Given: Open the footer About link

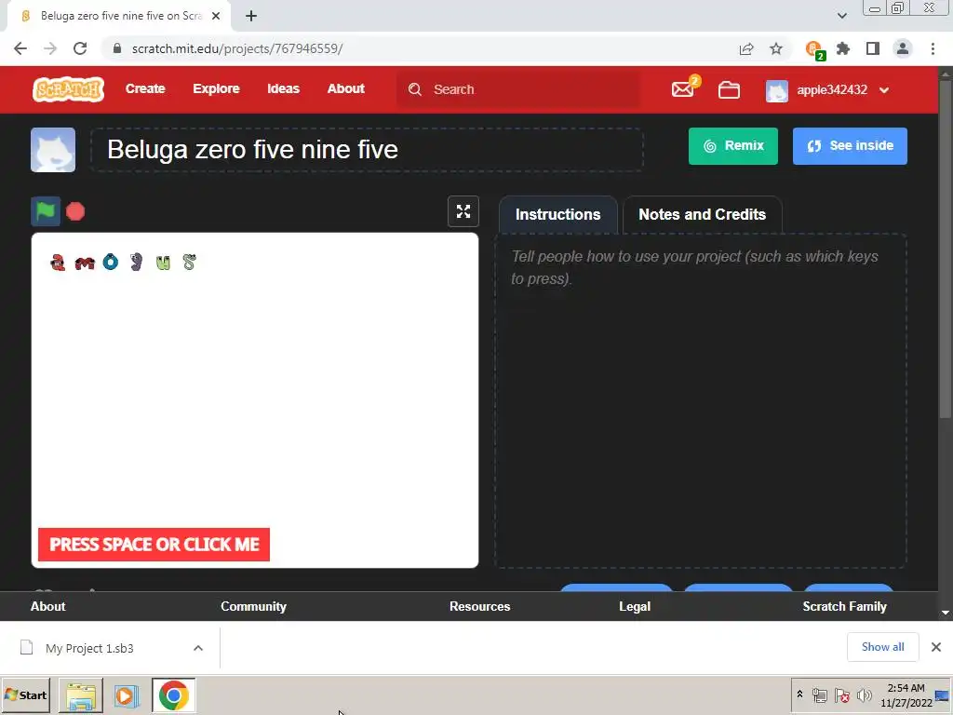Looking at the screenshot, I should pyautogui.click(x=48, y=607).
